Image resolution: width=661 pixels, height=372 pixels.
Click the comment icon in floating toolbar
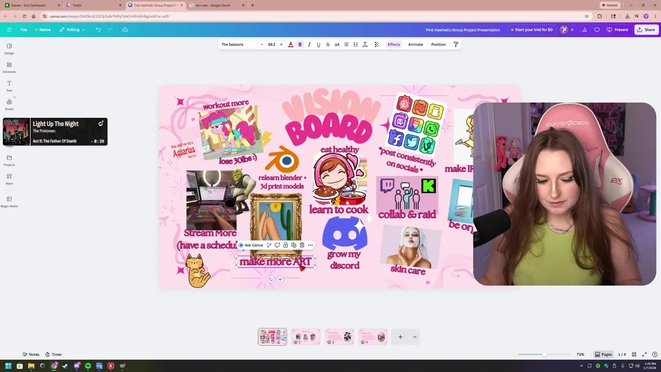click(277, 245)
